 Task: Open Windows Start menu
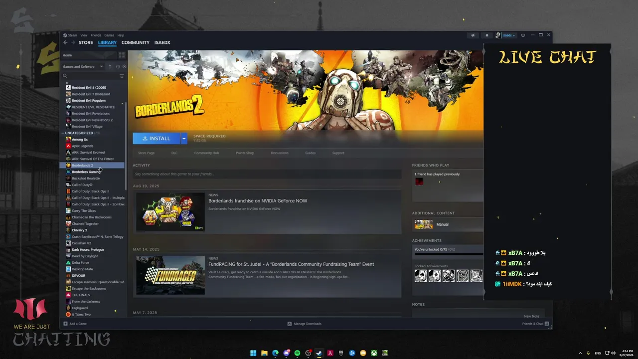click(253, 353)
